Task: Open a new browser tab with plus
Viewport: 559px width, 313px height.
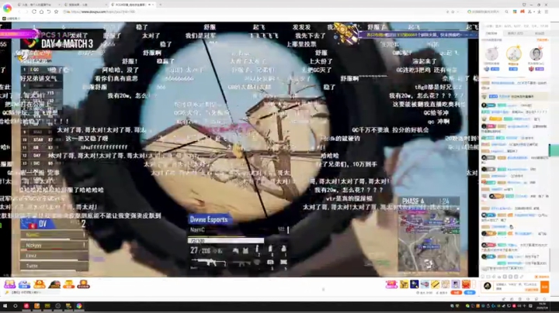Action: click(161, 5)
